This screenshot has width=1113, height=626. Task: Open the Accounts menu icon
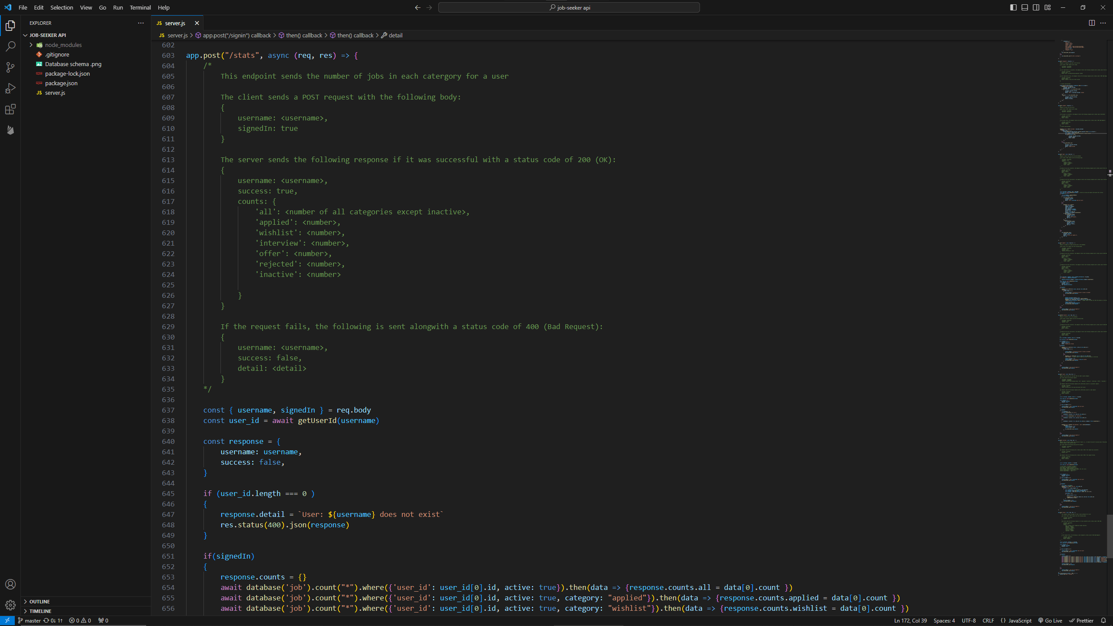click(10, 584)
